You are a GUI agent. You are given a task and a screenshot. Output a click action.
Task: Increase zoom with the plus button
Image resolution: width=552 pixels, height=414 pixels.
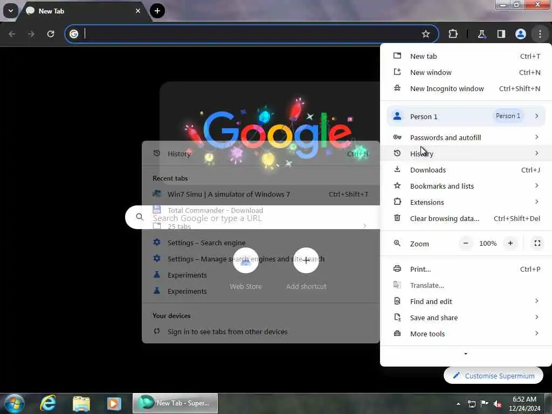click(510, 243)
